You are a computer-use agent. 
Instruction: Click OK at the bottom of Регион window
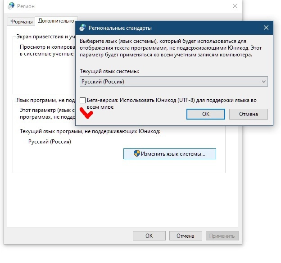click(149, 235)
